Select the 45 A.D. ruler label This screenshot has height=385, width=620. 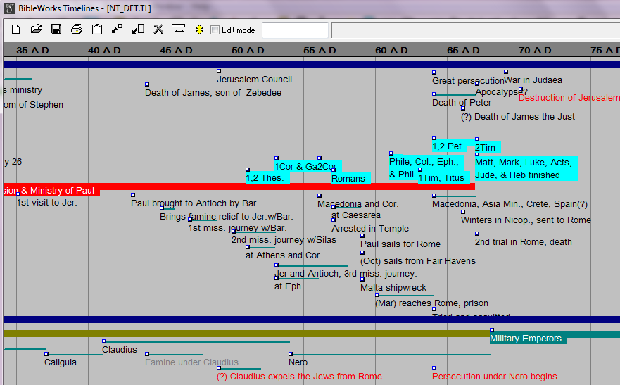click(177, 51)
